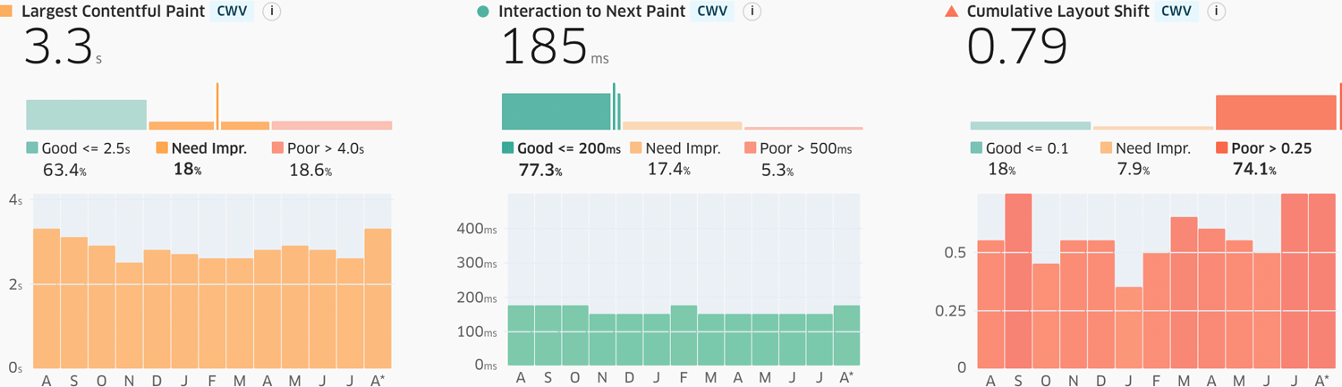This screenshot has height=387, width=1342.
Task: Click the red Poor segment of CLS distribution bar
Action: click(1276, 113)
